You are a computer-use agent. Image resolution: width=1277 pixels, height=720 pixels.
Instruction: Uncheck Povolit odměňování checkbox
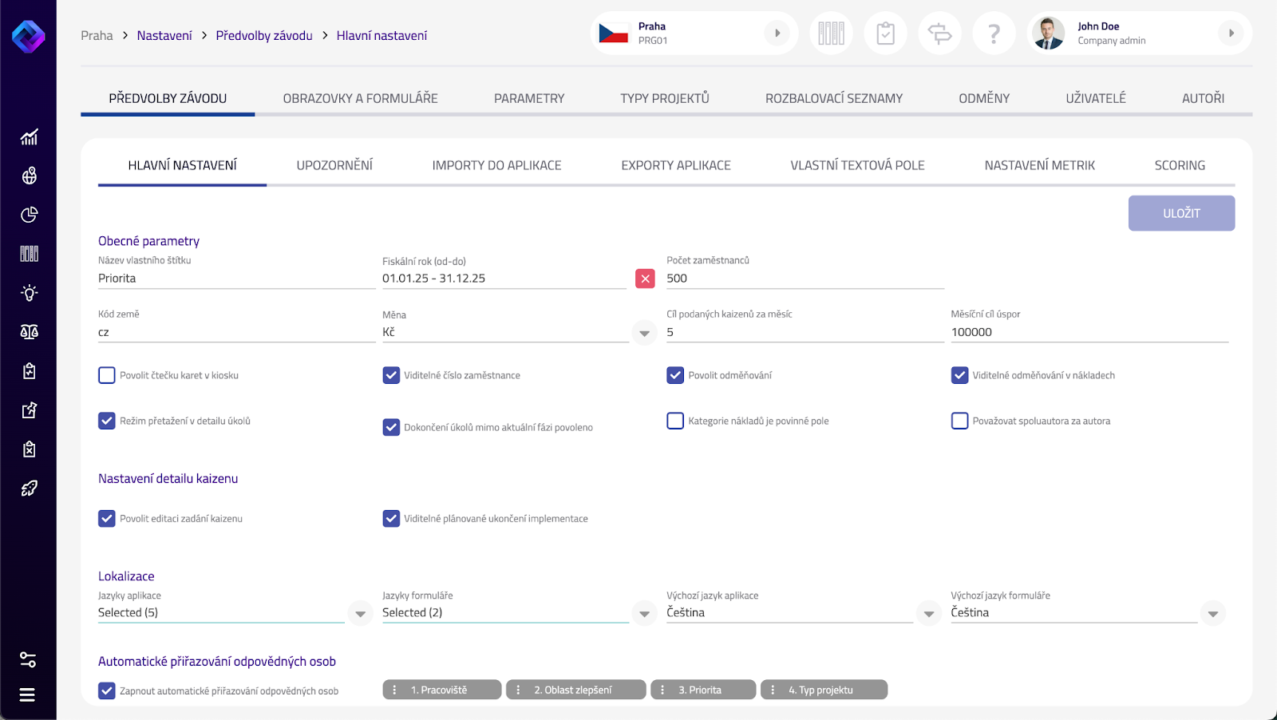(x=675, y=375)
